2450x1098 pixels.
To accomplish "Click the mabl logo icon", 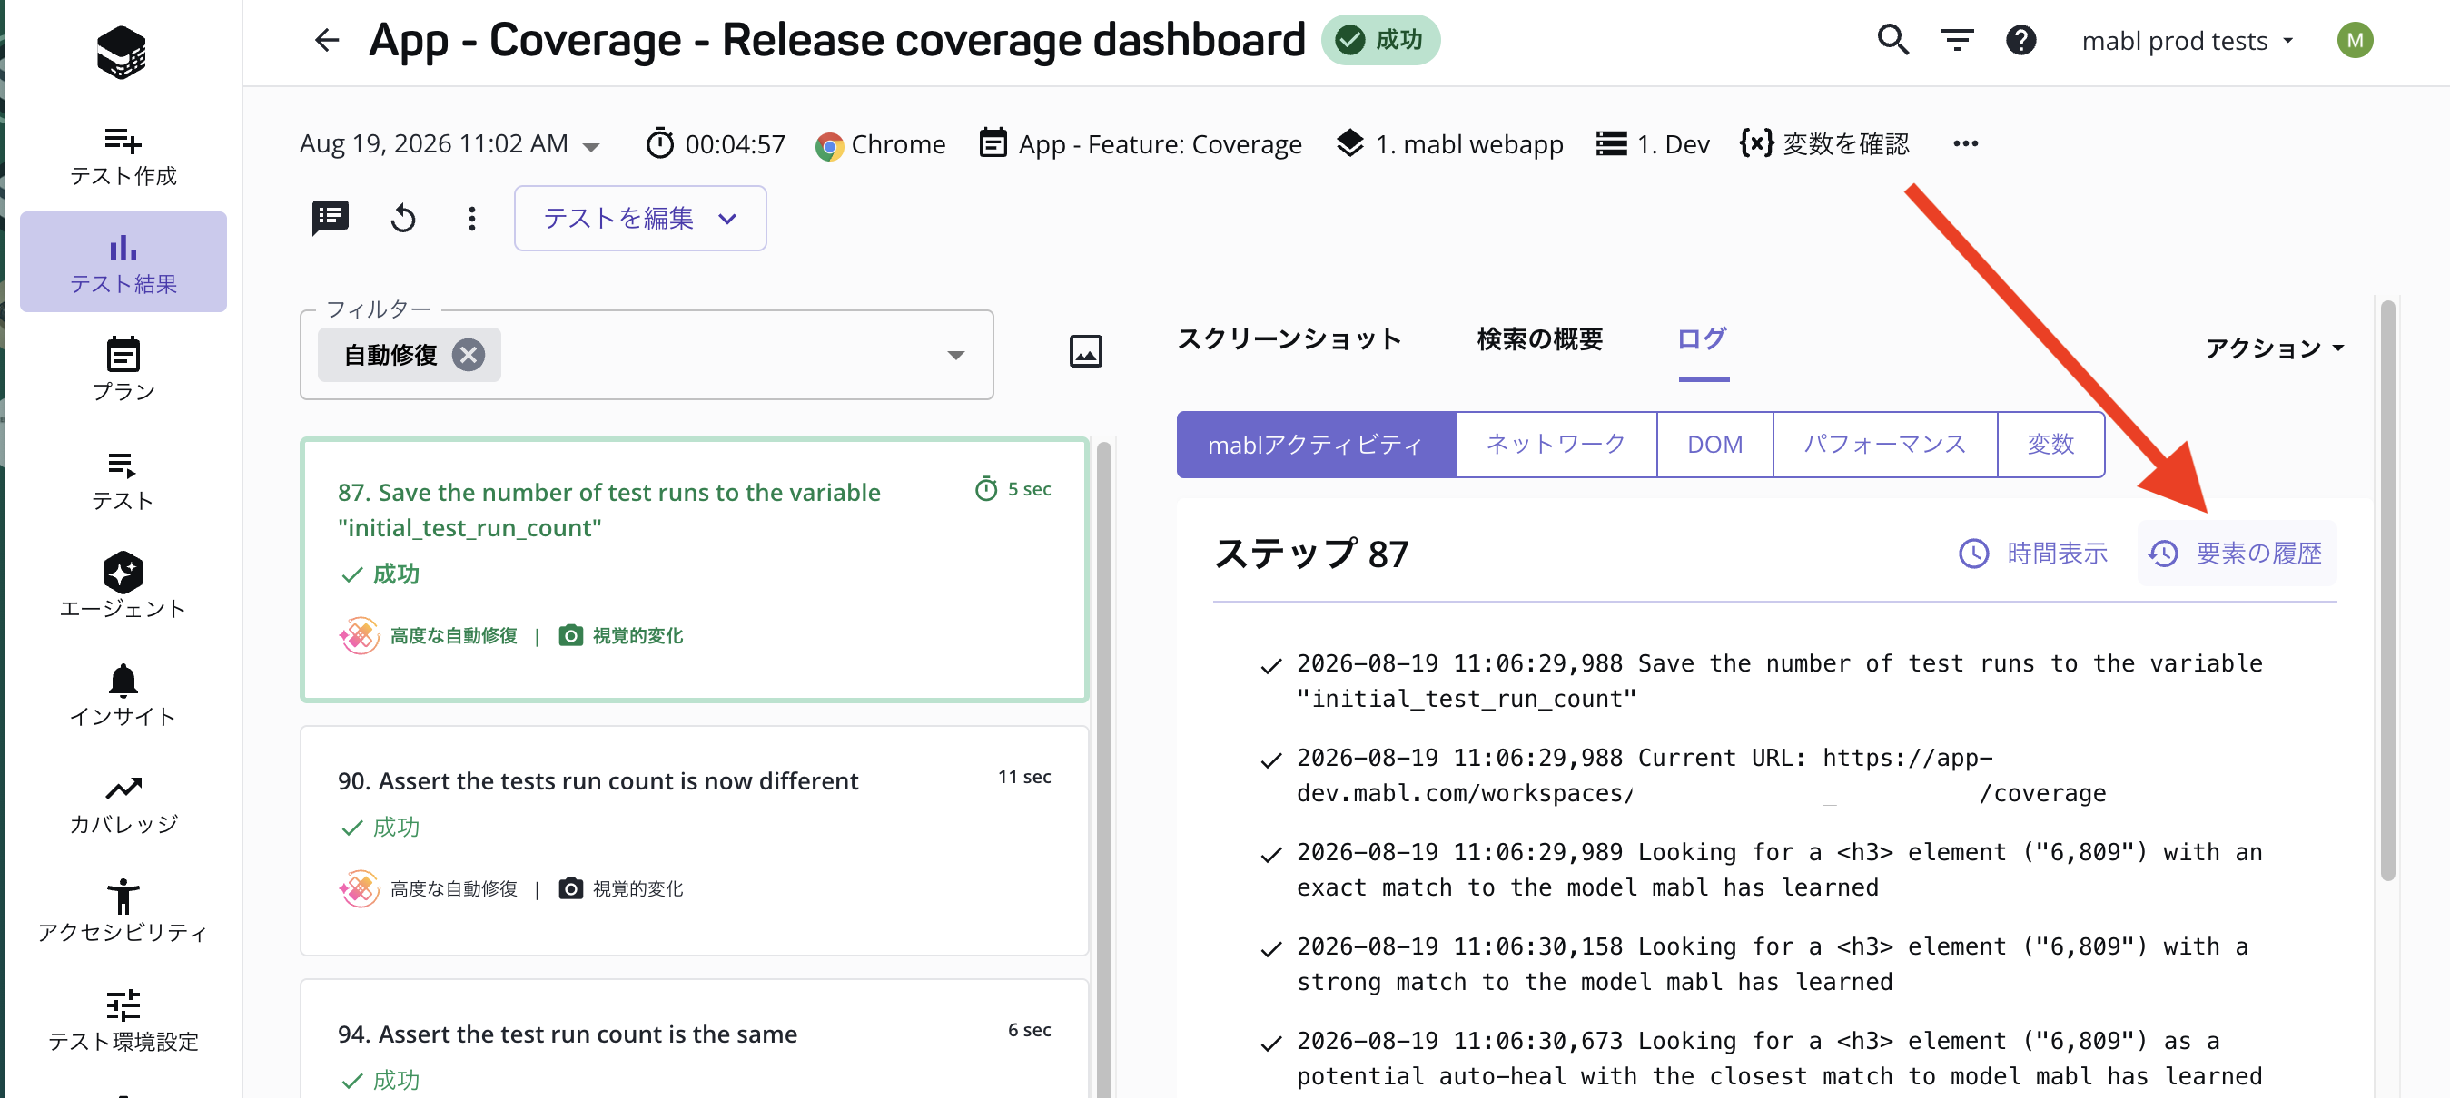I will pos(122,53).
